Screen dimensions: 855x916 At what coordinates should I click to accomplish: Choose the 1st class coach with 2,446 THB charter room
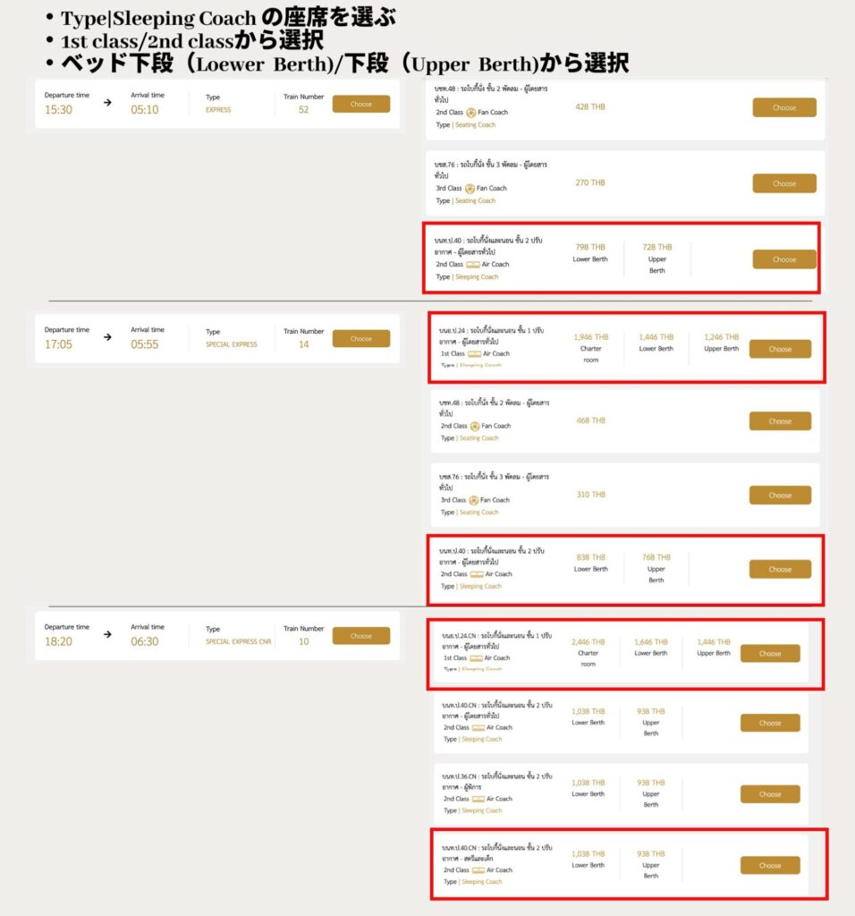tap(770, 653)
